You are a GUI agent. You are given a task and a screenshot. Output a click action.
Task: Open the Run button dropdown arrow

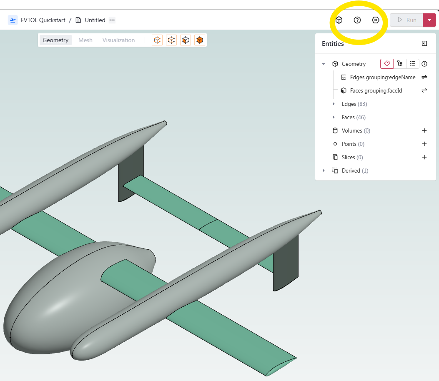point(429,20)
